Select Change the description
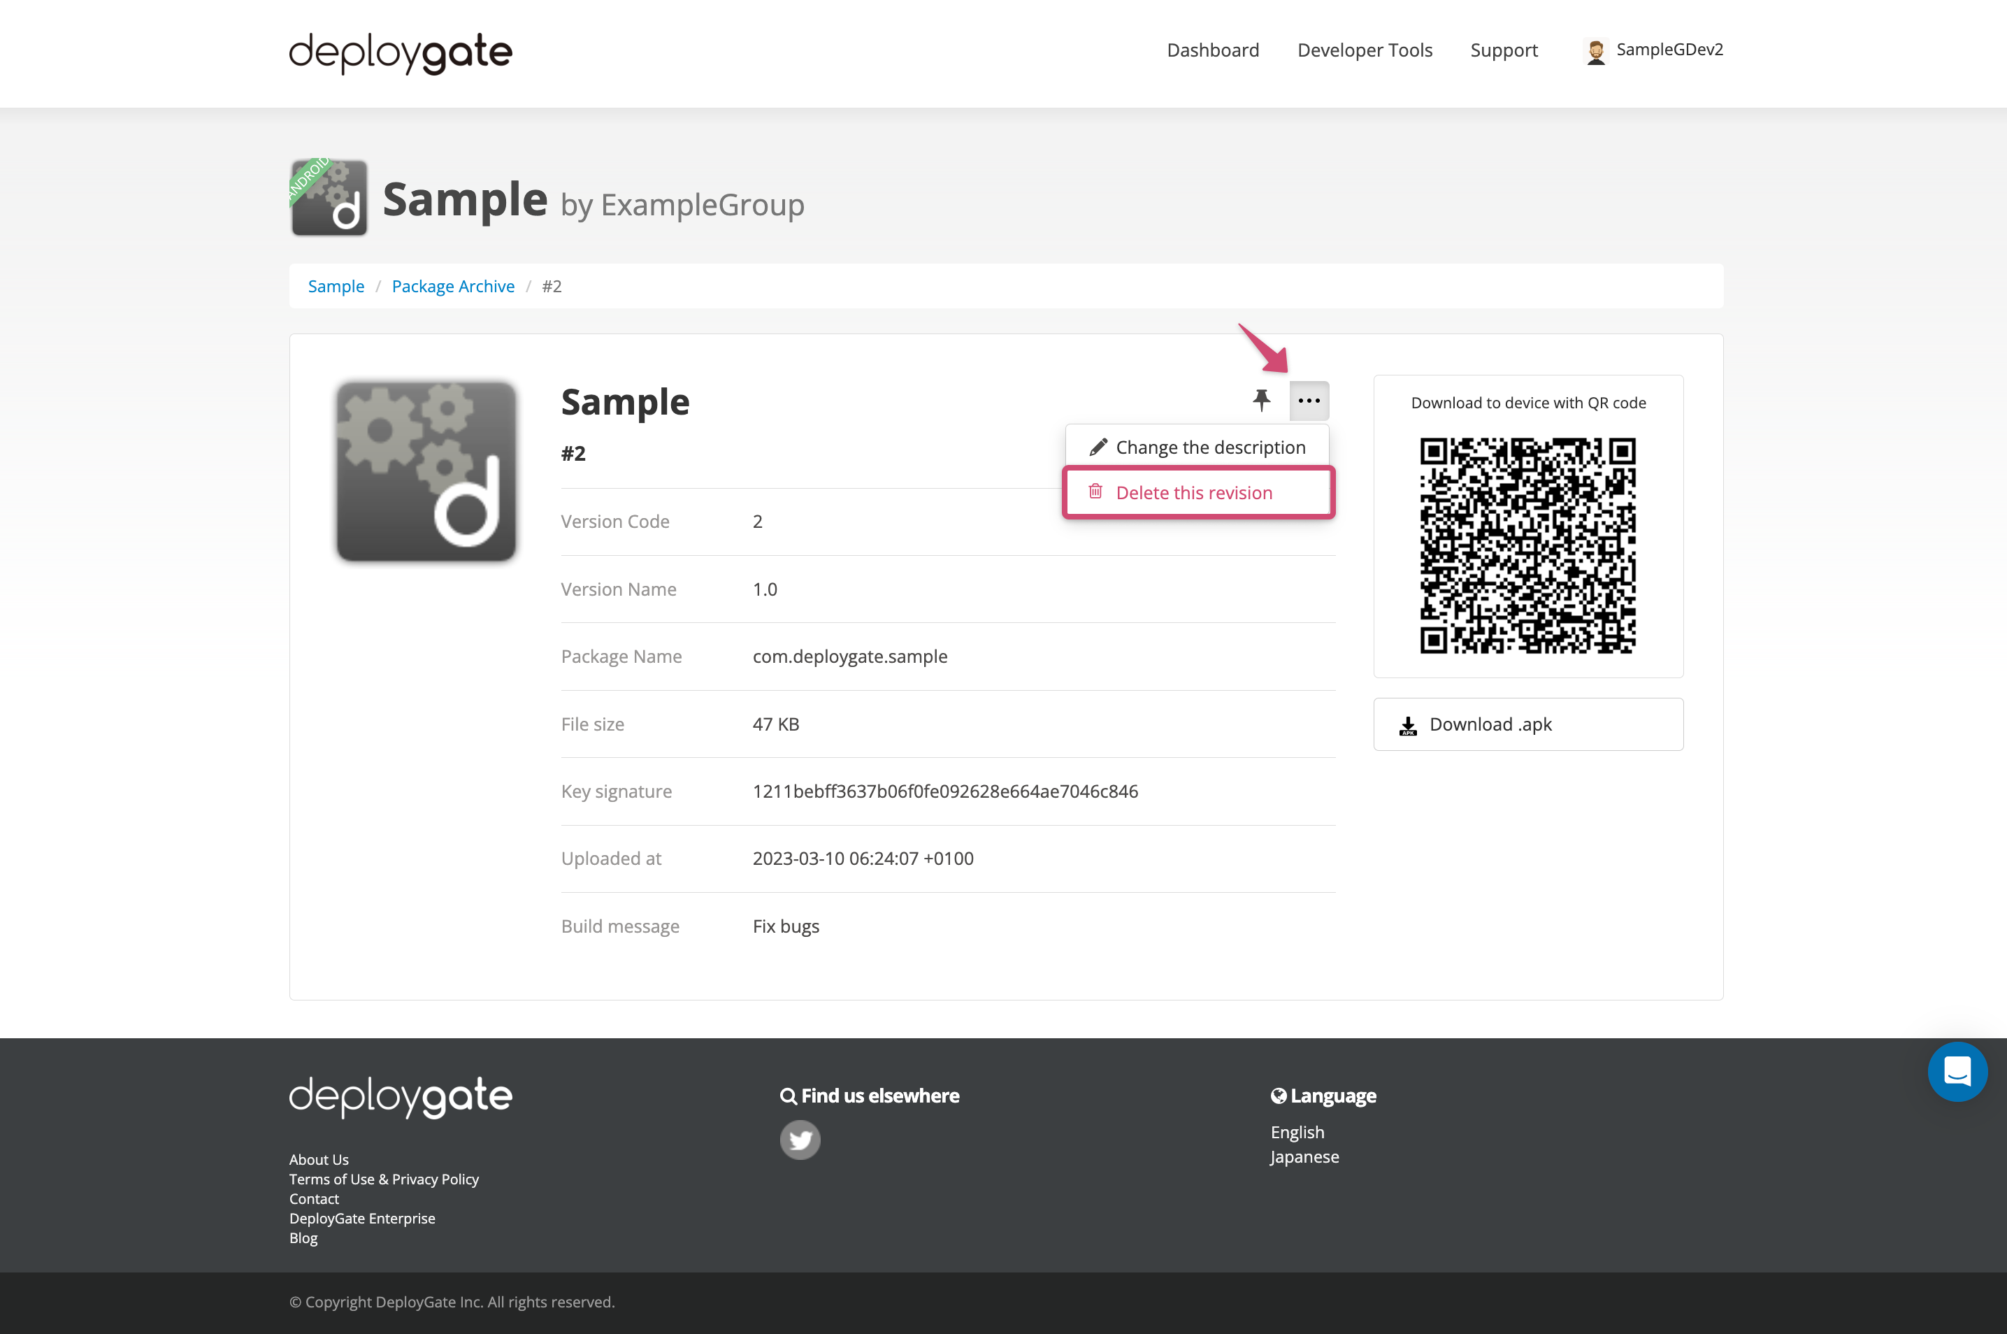Viewport: 2007px width, 1334px height. (x=1211, y=446)
